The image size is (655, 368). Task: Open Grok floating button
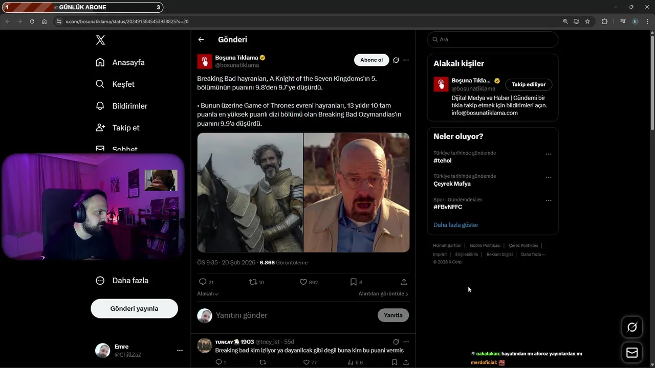[x=632, y=327]
